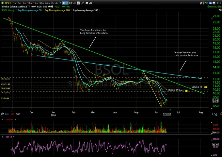Click the partly cut-off icon beside Log
This screenshot has width=222, height=157.
point(221,114)
